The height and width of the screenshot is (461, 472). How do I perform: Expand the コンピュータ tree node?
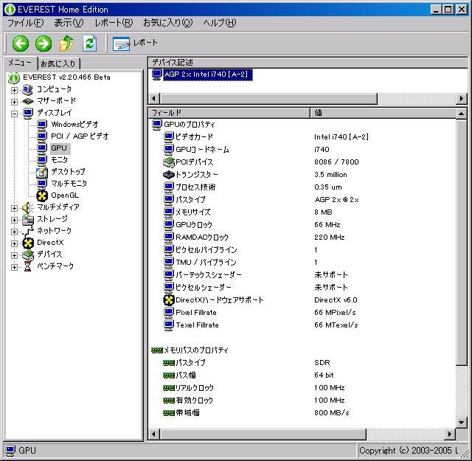(14, 90)
